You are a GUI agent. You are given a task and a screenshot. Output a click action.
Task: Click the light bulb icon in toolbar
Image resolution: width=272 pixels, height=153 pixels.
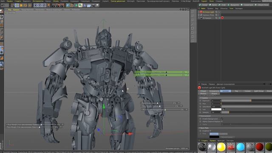click(x=97, y=6)
